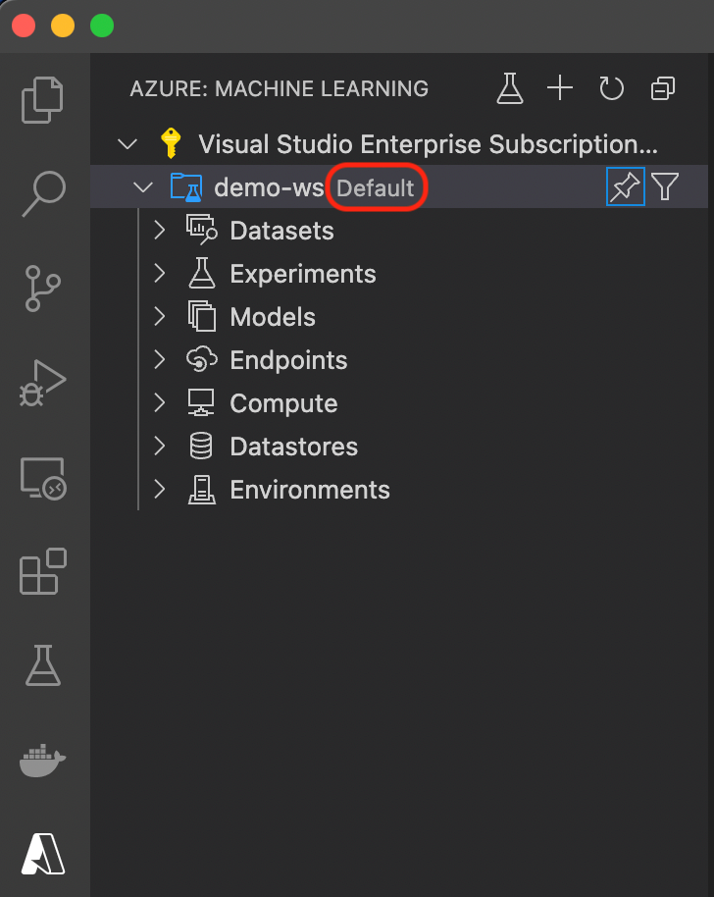Collapse the demo-ws workspace node
Image resolution: width=714 pixels, height=897 pixels.
click(x=143, y=186)
